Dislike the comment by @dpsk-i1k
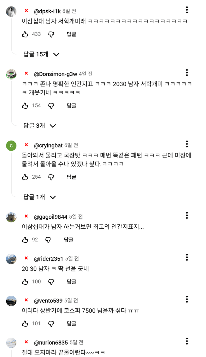This screenshot has height=357, width=206. click(51, 34)
